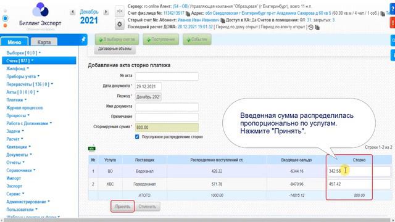Select the gray theme dot
This screenshot has width=395, height=222.
pyautogui.click(x=5, y=11)
